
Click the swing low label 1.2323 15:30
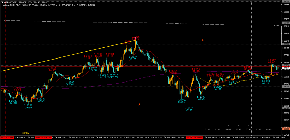(x=93, y=69)
